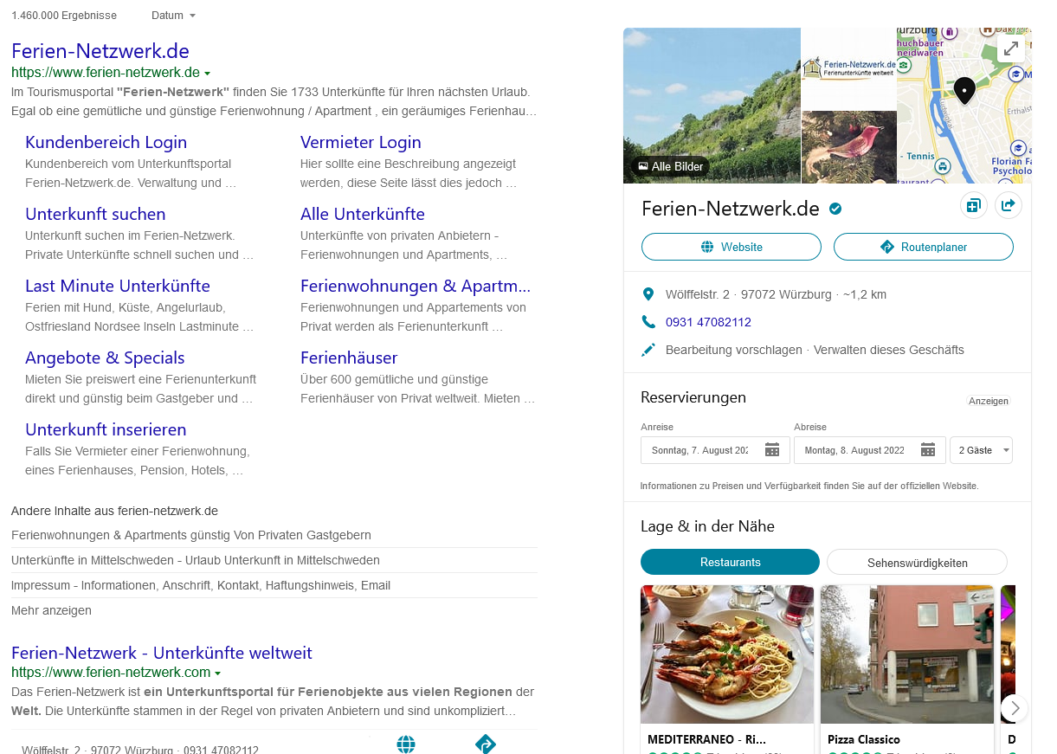Image resolution: width=1057 pixels, height=754 pixels.
Task: Click the globe icon under the second result
Action: (406, 744)
